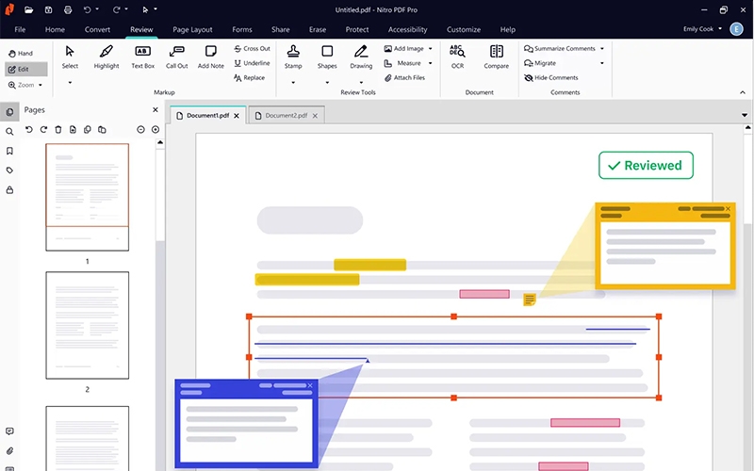
Task: Click the yellow sticky note annotation on page
Action: tap(530, 300)
